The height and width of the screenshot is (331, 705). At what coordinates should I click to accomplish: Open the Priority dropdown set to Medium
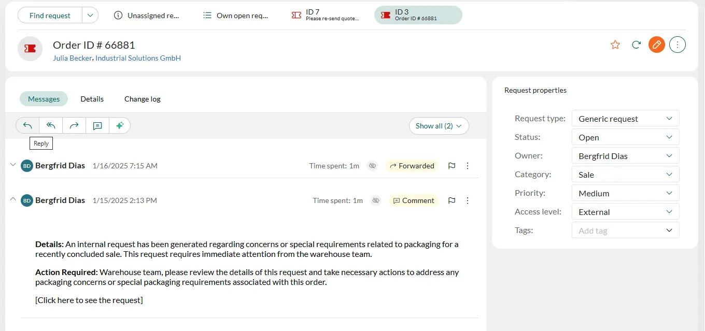pos(625,193)
